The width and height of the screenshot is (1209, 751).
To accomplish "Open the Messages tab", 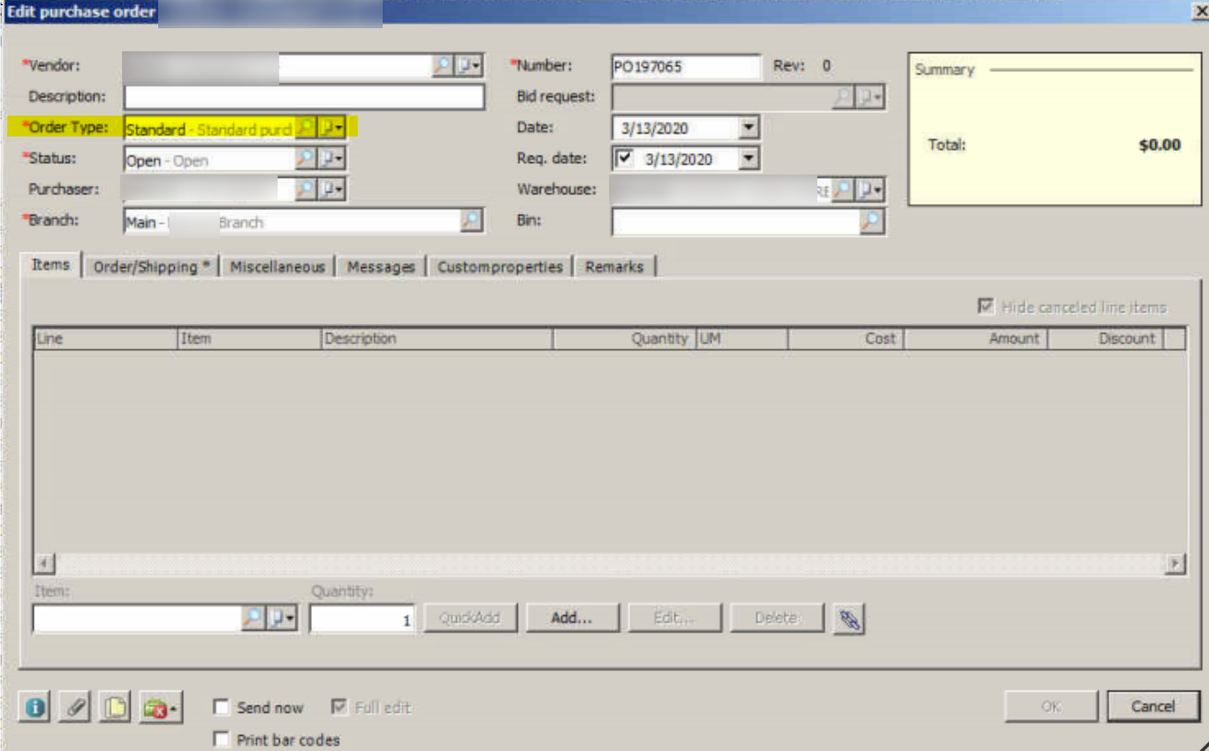I will pos(381,267).
